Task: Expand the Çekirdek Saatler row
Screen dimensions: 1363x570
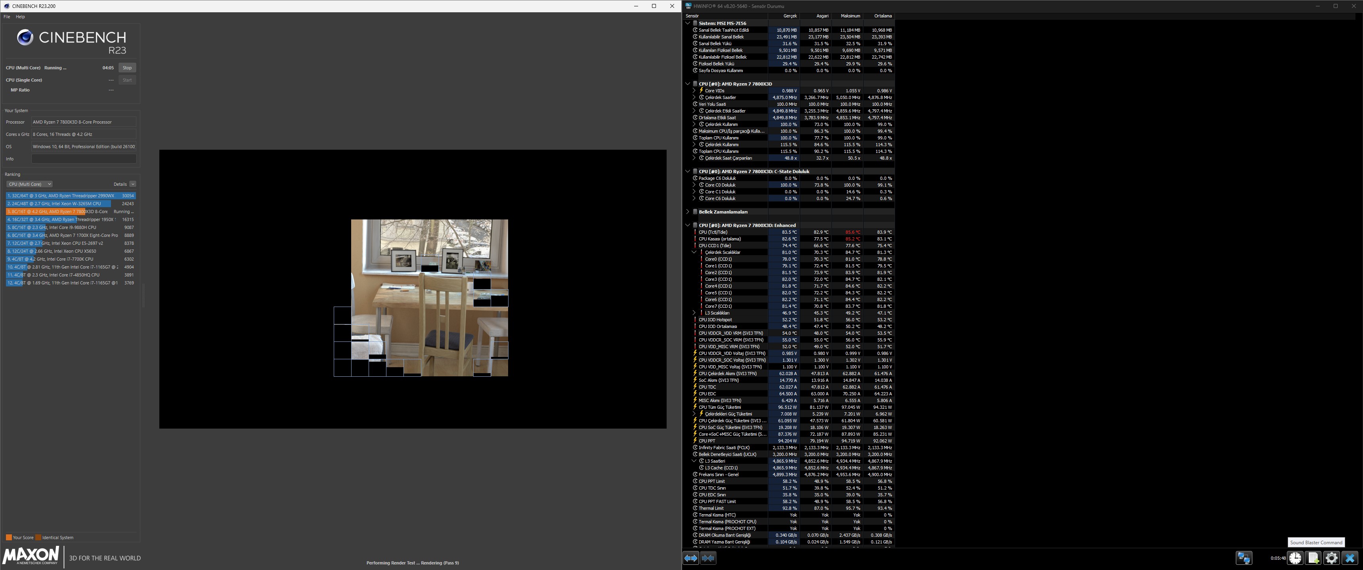Action: pyautogui.click(x=694, y=97)
